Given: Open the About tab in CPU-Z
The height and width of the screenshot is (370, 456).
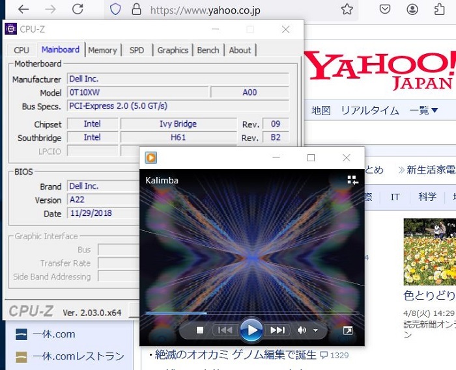Looking at the screenshot, I should (x=240, y=50).
